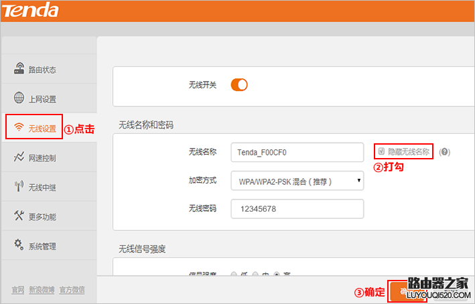
Task: Click the Tenda logo
Action: 30,11
